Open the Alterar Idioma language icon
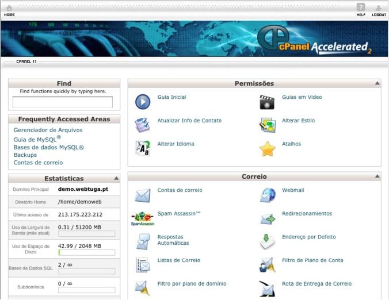Viewport: 389px width, 300px height. point(143,148)
